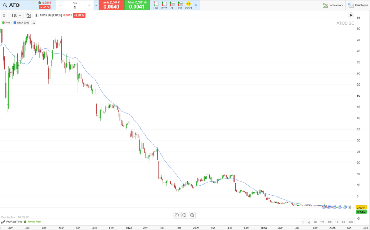370x230 pixels.
Task: Click the info icon at chart's right edge
Action: pyautogui.click(x=349, y=207)
